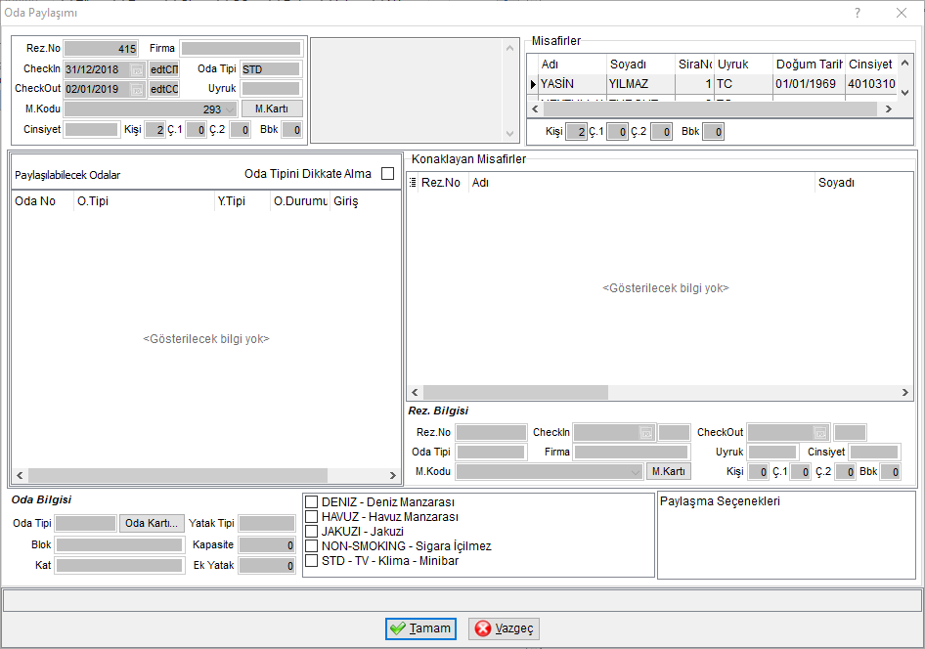The image size is (925, 649).
Task: Click Rez.No column header in Konaklayan Misafirler
Action: click(441, 183)
